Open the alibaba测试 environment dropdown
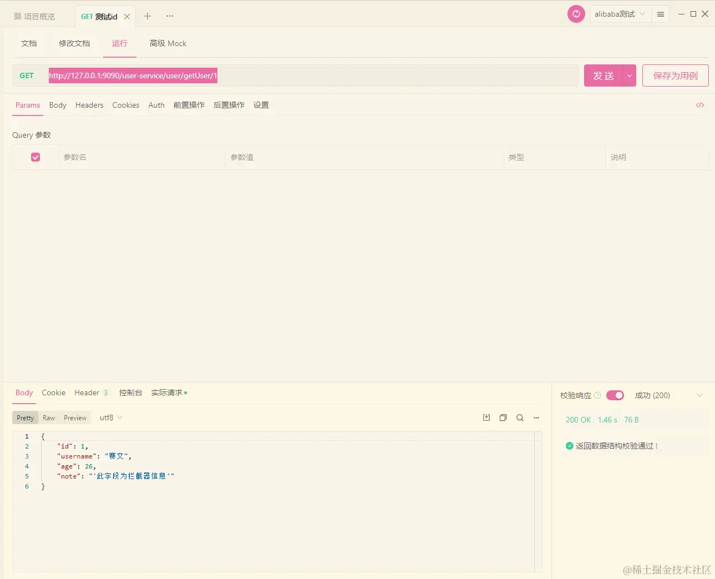This screenshot has width=715, height=579. [x=620, y=14]
